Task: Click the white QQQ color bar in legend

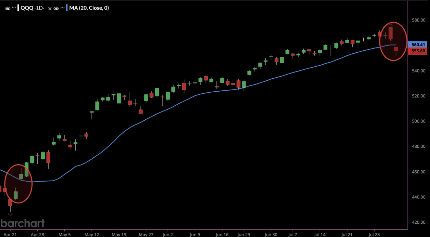Action: click(x=18, y=8)
